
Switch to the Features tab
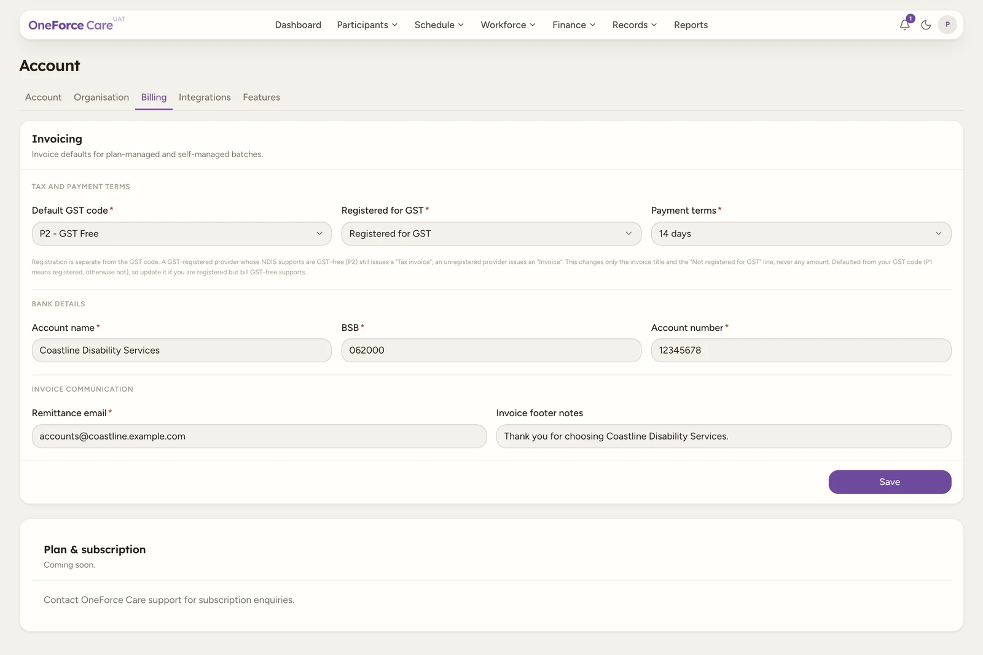261,97
